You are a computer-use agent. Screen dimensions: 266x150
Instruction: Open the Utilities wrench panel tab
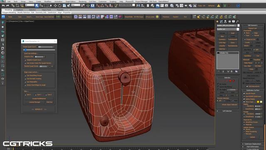pos(237,22)
